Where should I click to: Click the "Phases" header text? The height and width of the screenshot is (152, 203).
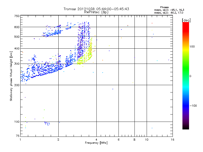(164, 7)
